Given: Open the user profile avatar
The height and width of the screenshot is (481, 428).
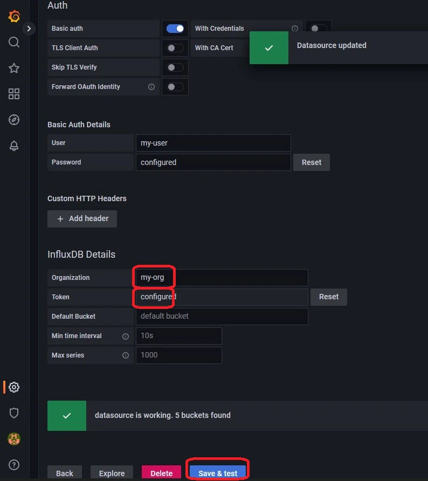Looking at the screenshot, I should coord(14,439).
